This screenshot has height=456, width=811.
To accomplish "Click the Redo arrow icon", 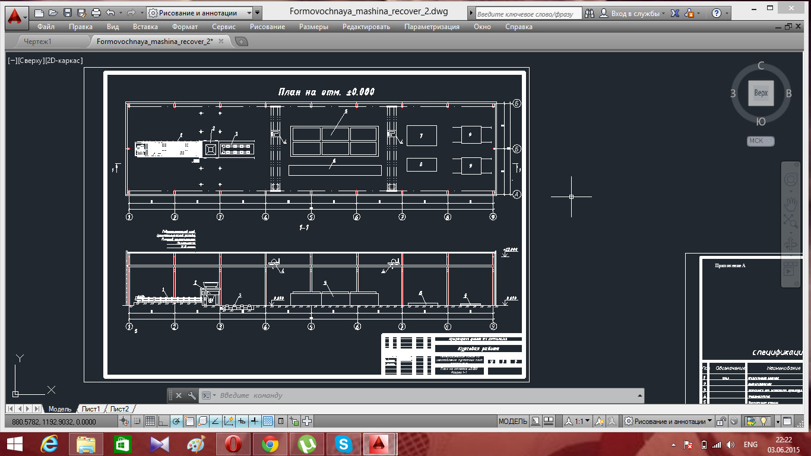I will [x=132, y=12].
